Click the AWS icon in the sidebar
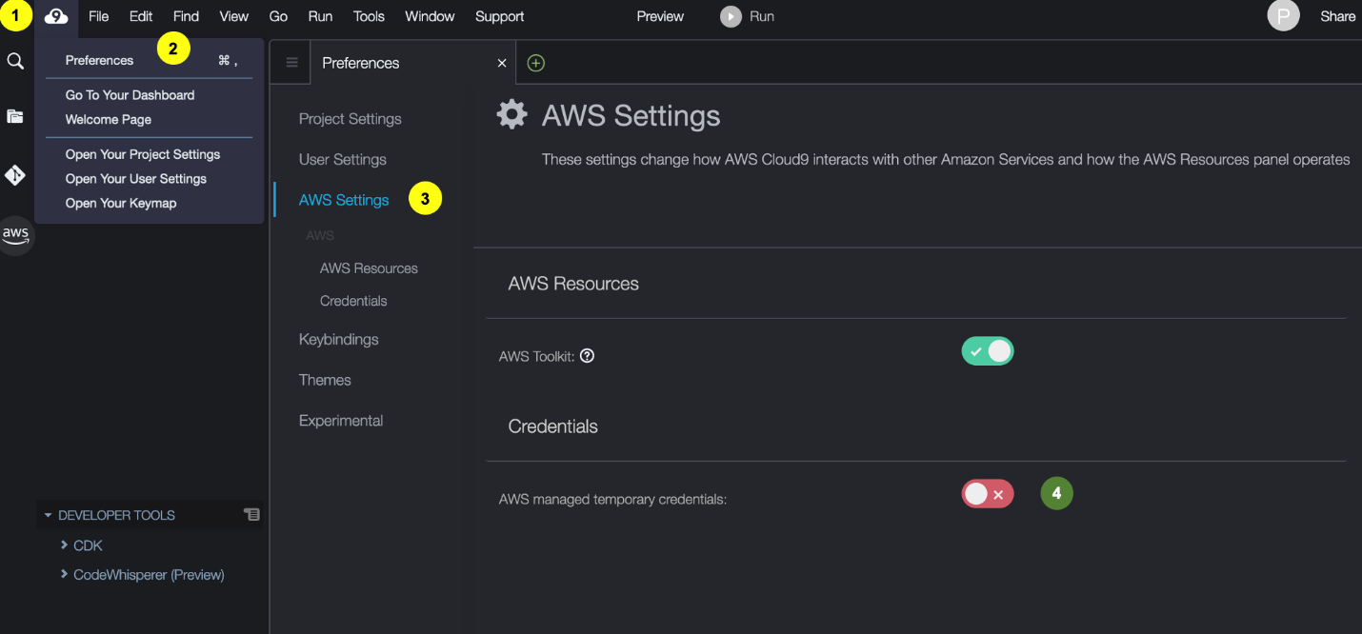 click(x=14, y=234)
